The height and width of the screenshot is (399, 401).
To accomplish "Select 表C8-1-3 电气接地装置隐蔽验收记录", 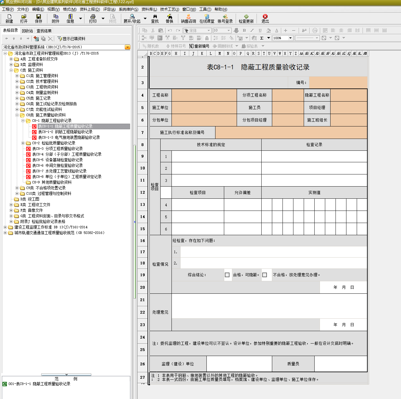I will click(x=69, y=137).
